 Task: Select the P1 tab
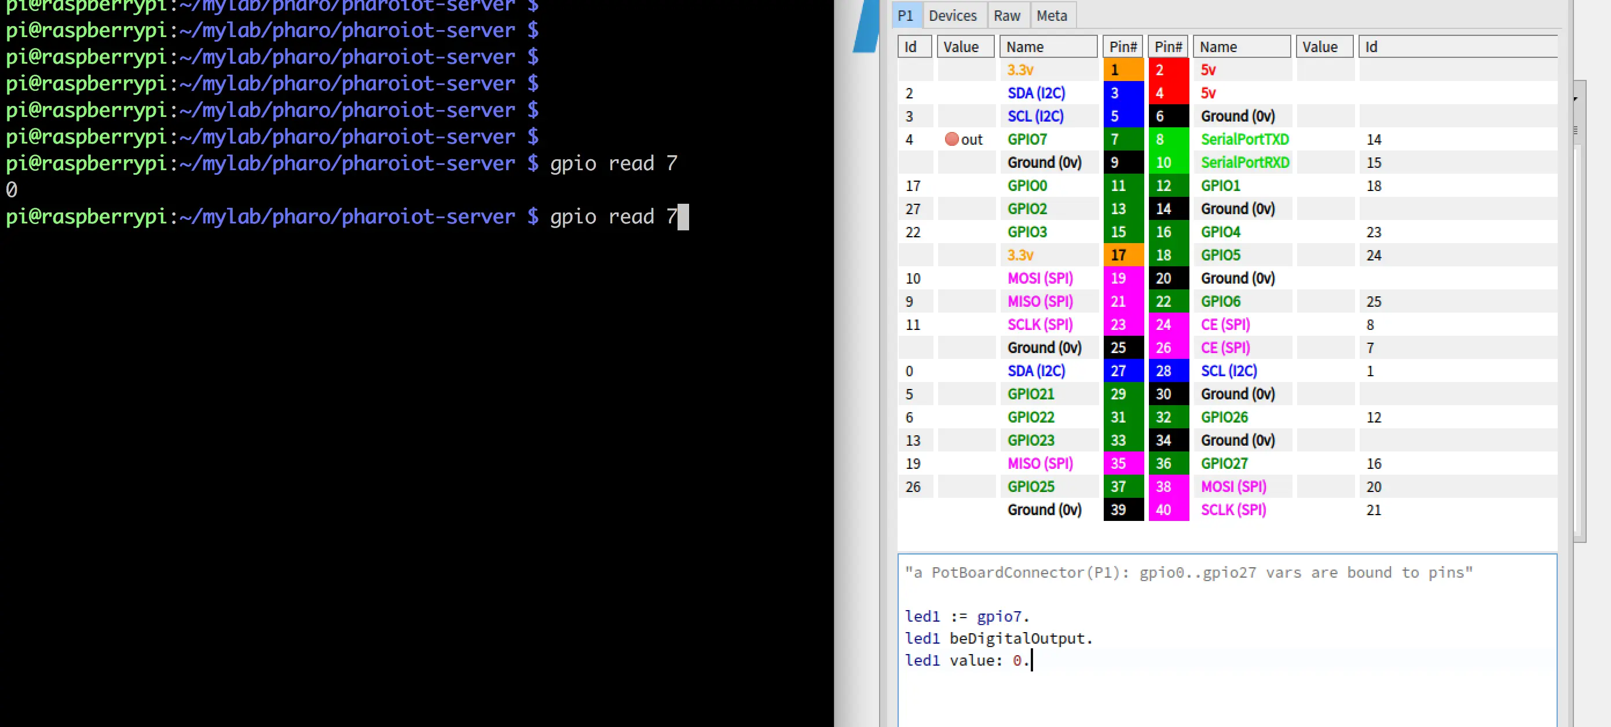pyautogui.click(x=905, y=16)
